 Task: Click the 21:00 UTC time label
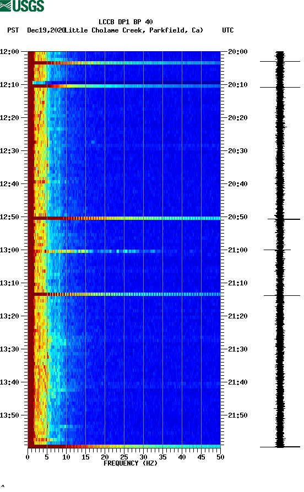coord(238,250)
